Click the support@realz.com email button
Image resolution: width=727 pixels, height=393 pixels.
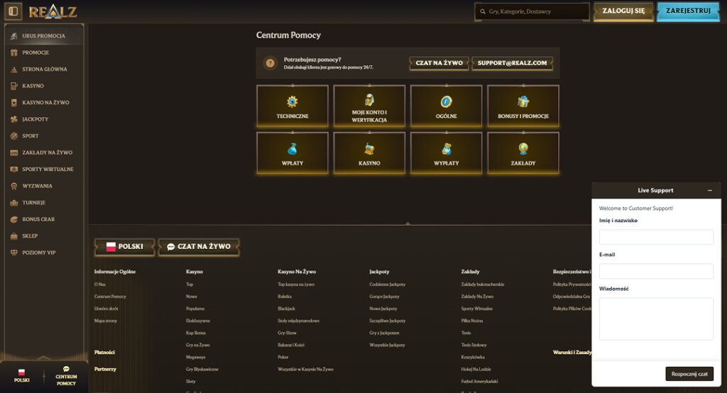[x=512, y=63]
